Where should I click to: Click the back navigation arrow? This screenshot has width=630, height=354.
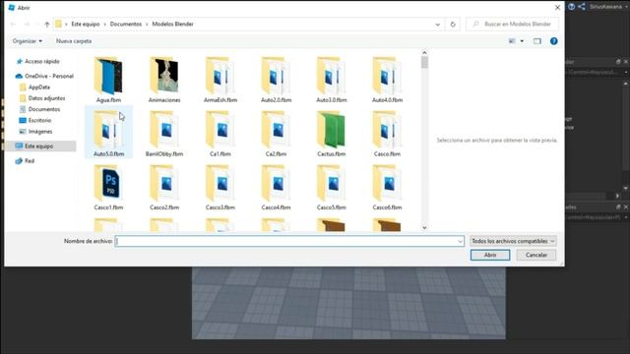coord(13,25)
